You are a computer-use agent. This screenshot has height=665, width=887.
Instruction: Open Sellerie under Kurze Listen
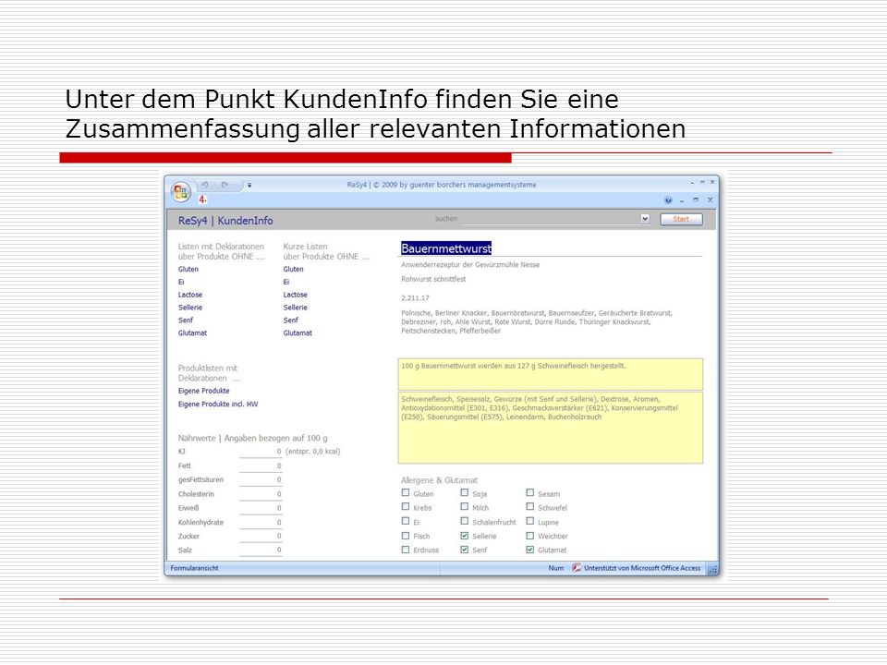[x=296, y=308]
